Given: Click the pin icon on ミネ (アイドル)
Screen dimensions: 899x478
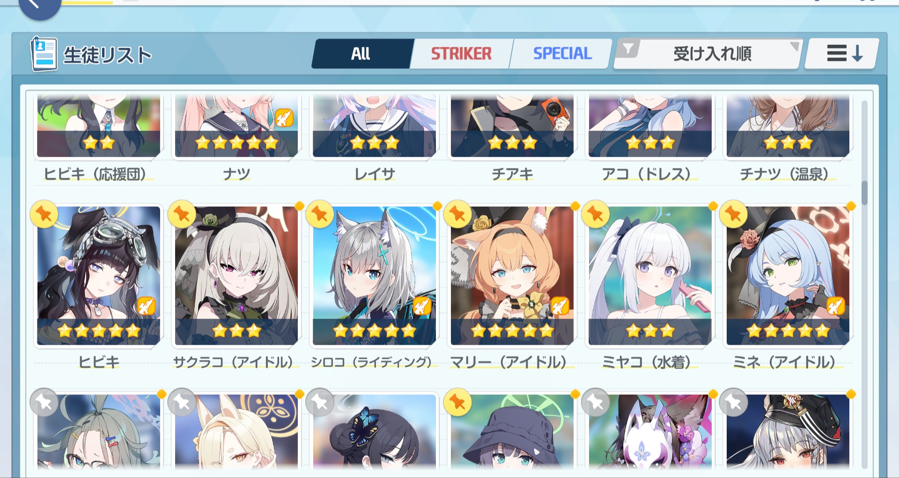Looking at the screenshot, I should click(733, 215).
